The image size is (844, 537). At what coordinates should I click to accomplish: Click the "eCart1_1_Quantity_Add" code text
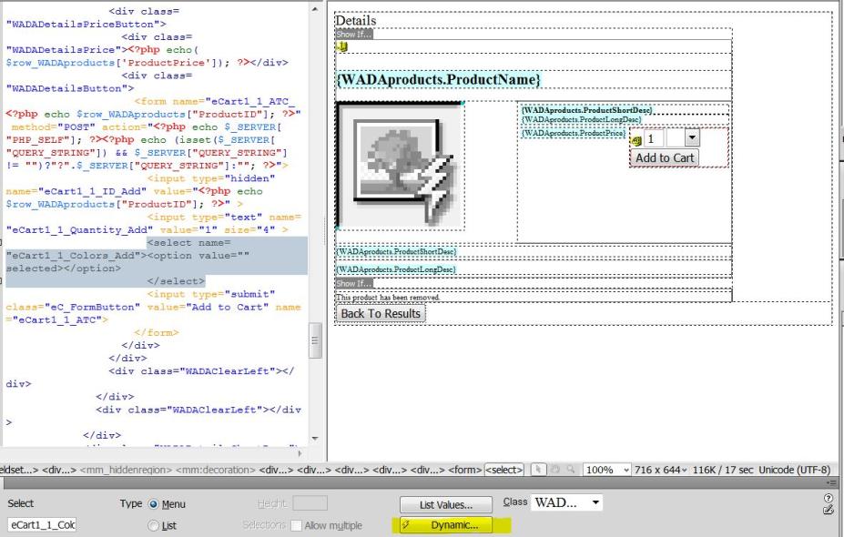click(79, 229)
